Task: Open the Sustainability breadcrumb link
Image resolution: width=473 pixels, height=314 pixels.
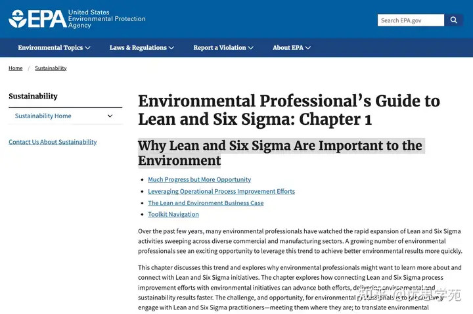Action: coord(51,68)
